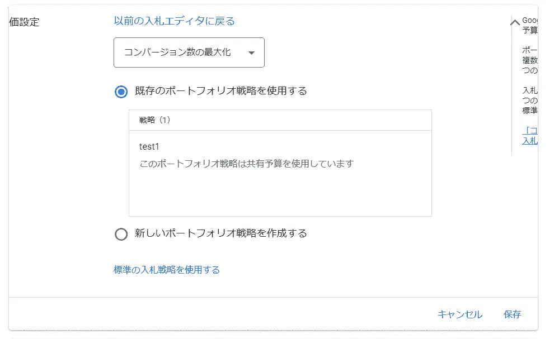Click 標準の入札戦略を使用する link
The width and height of the screenshot is (550, 339).
[x=166, y=270]
